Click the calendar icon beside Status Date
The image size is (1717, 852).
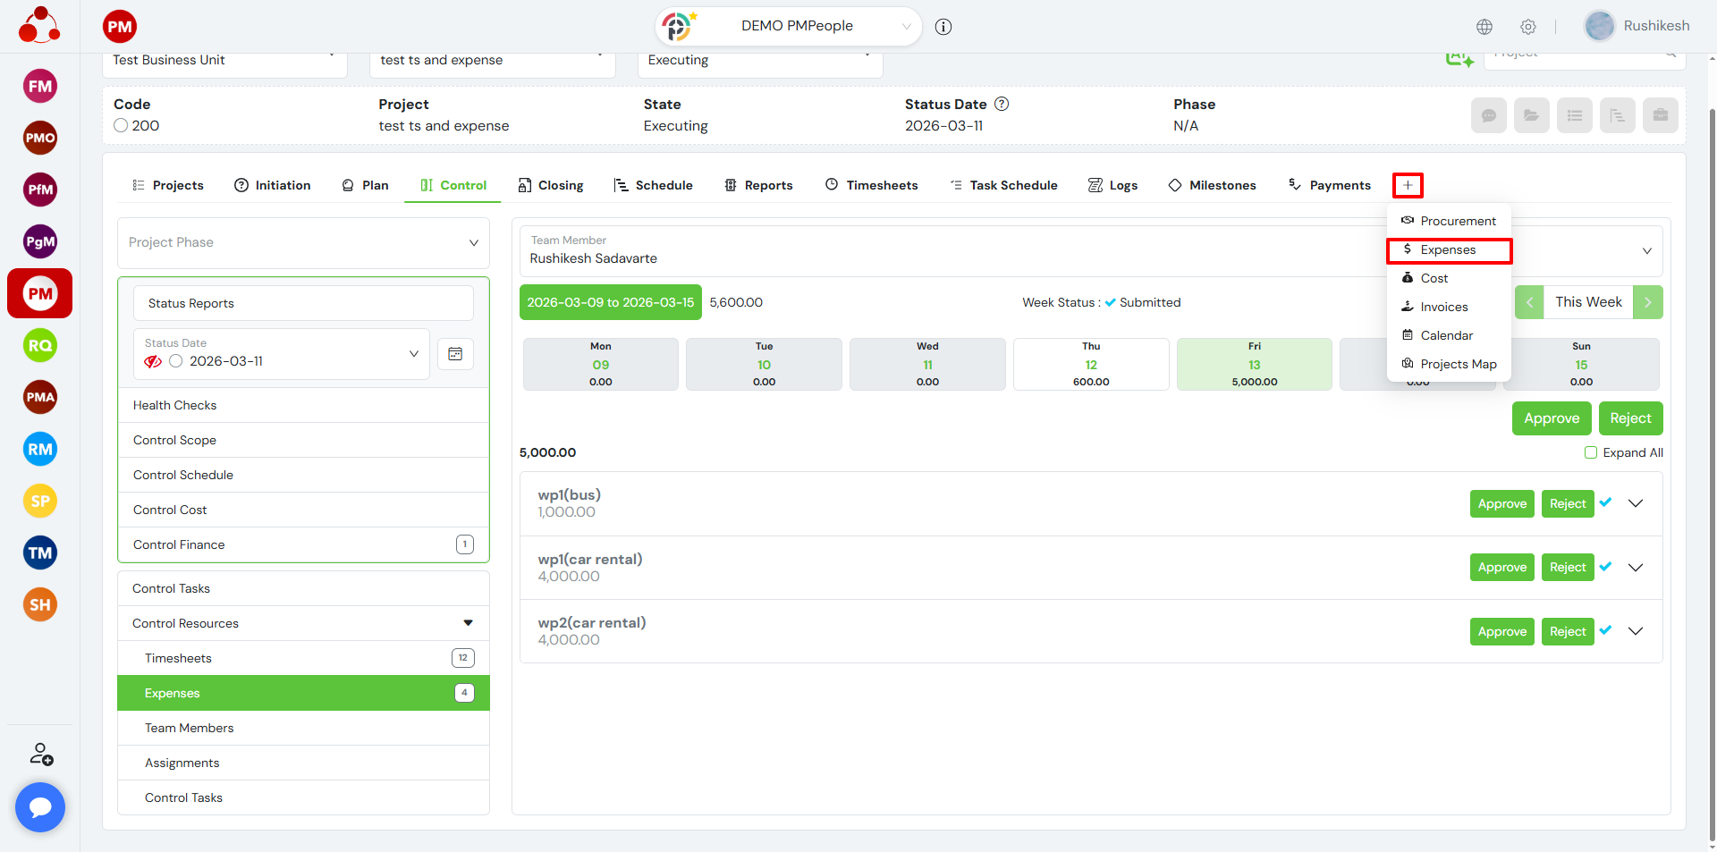(x=455, y=354)
